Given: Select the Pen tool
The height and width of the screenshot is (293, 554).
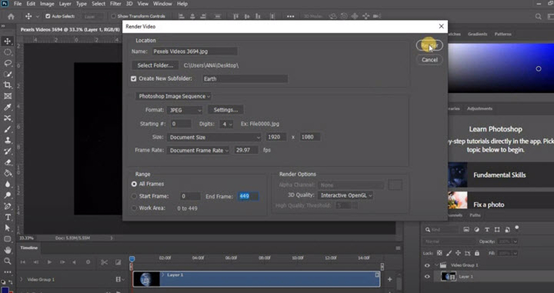Looking at the screenshot, I should click(7, 206).
